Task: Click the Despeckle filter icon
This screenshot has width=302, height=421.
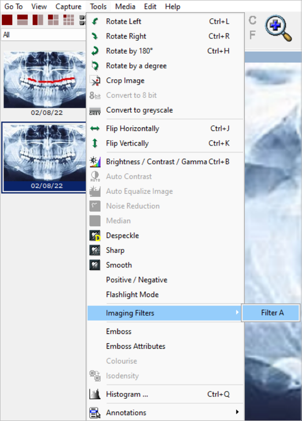Action: (95, 236)
